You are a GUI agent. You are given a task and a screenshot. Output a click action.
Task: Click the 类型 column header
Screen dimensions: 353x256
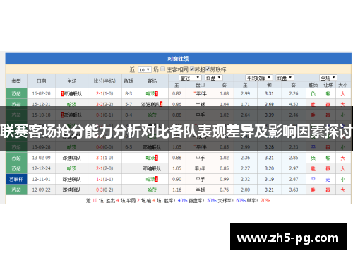(16, 81)
